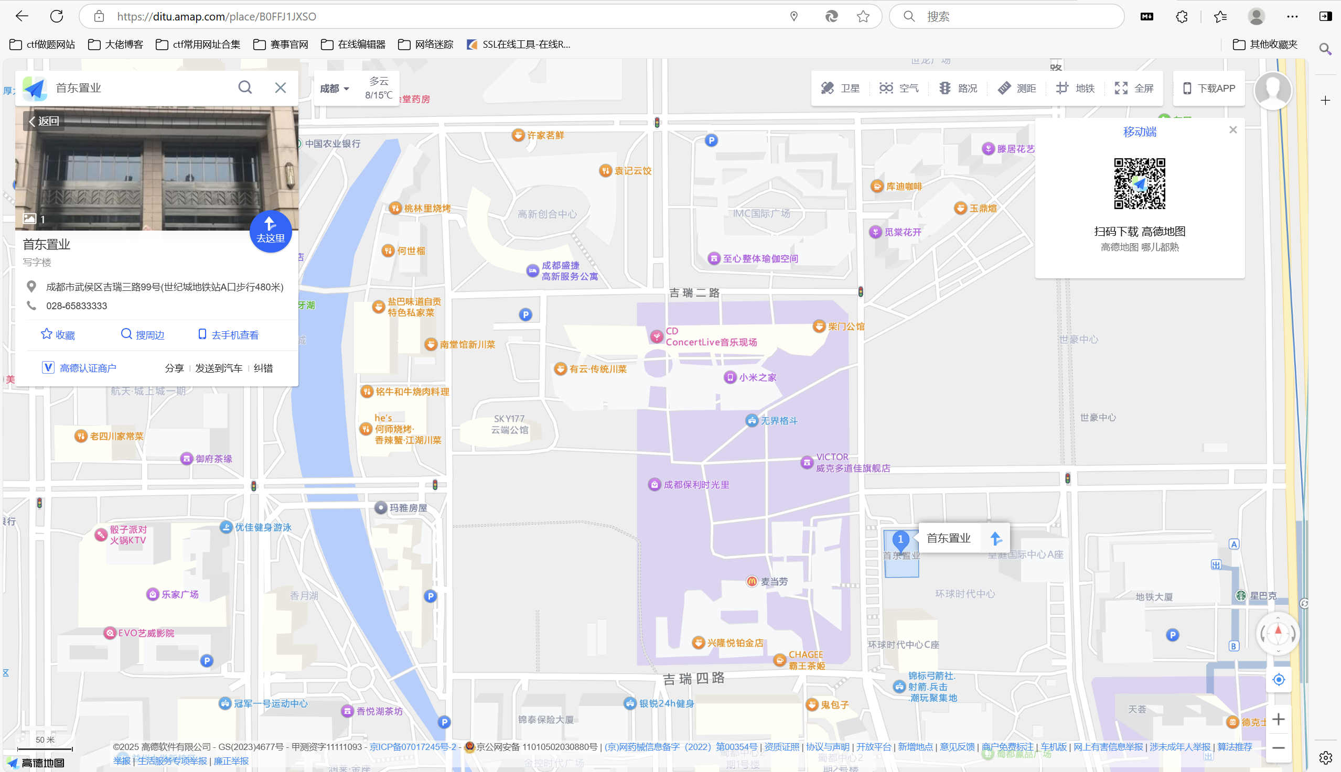Toggle the 空气 air quality layer
Screen dimensions: 1341x772
[898, 88]
